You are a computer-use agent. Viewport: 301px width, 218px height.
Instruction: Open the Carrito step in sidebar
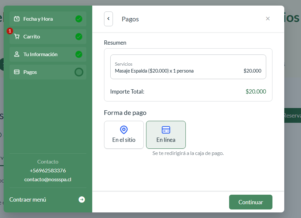(32, 37)
